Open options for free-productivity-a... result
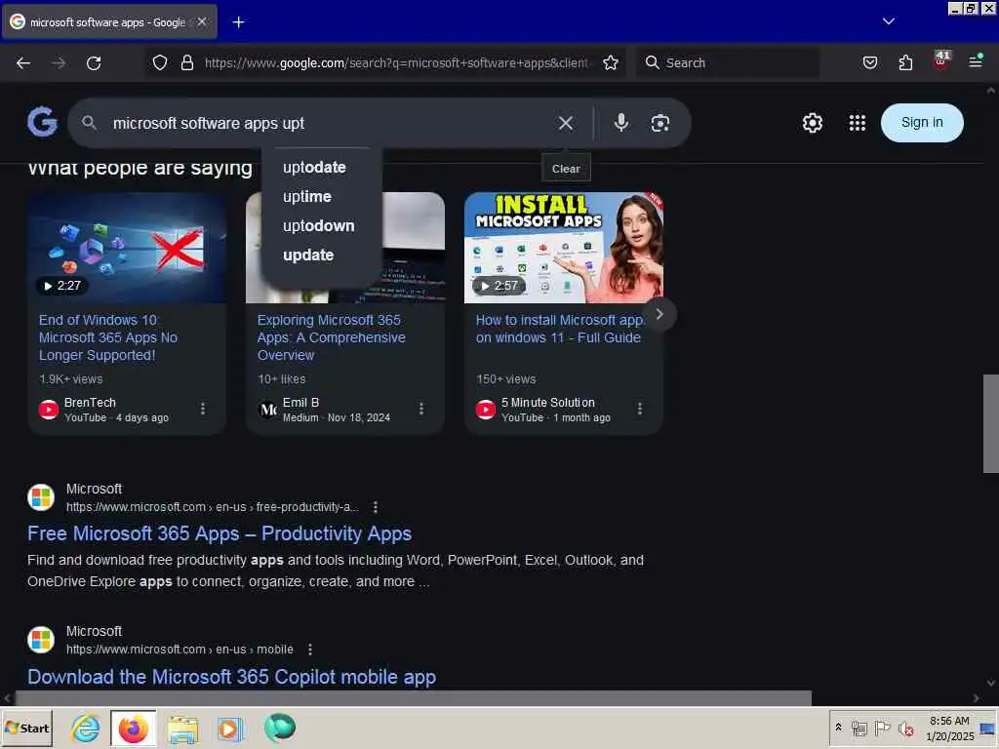Screen dimensions: 999x749 [376, 507]
